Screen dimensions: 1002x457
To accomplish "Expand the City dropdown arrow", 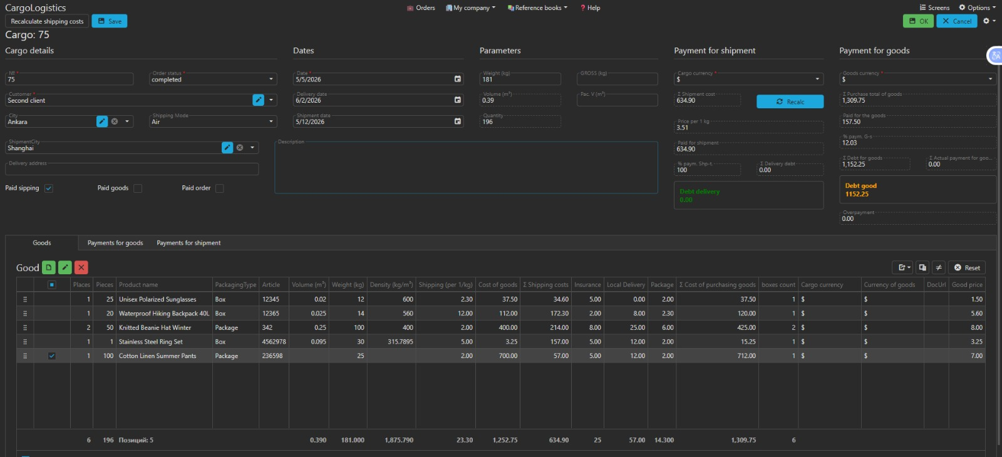I will click(127, 121).
